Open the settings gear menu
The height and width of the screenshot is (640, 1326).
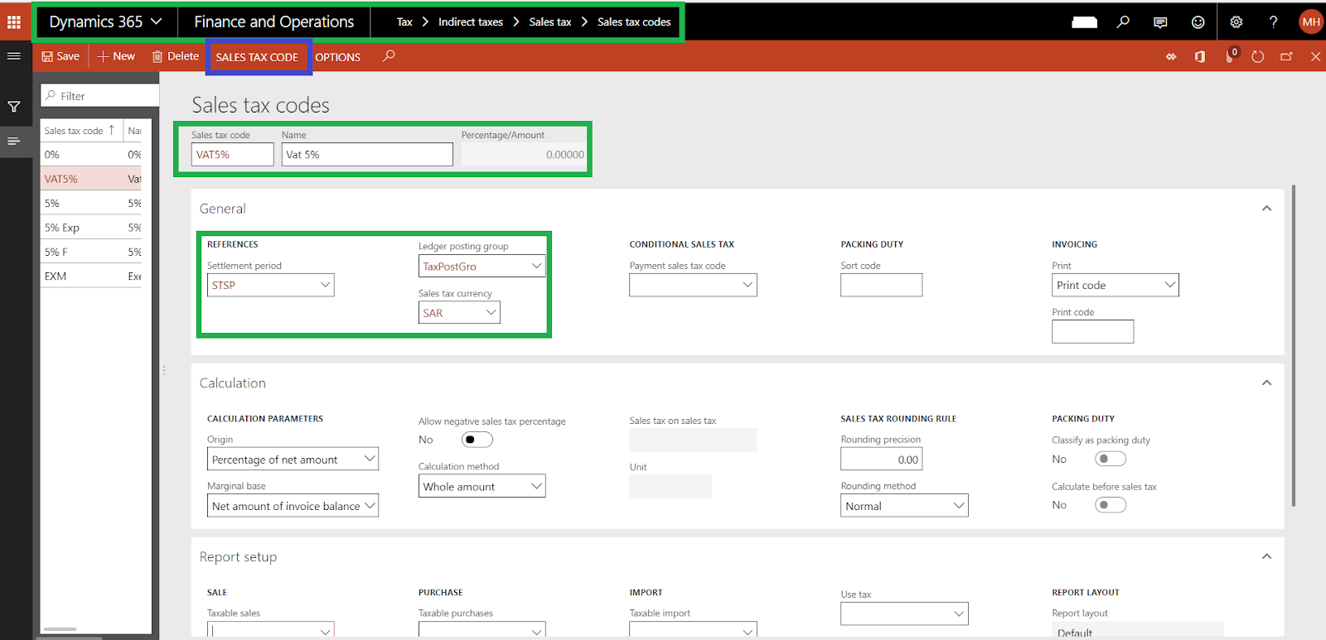[1236, 22]
